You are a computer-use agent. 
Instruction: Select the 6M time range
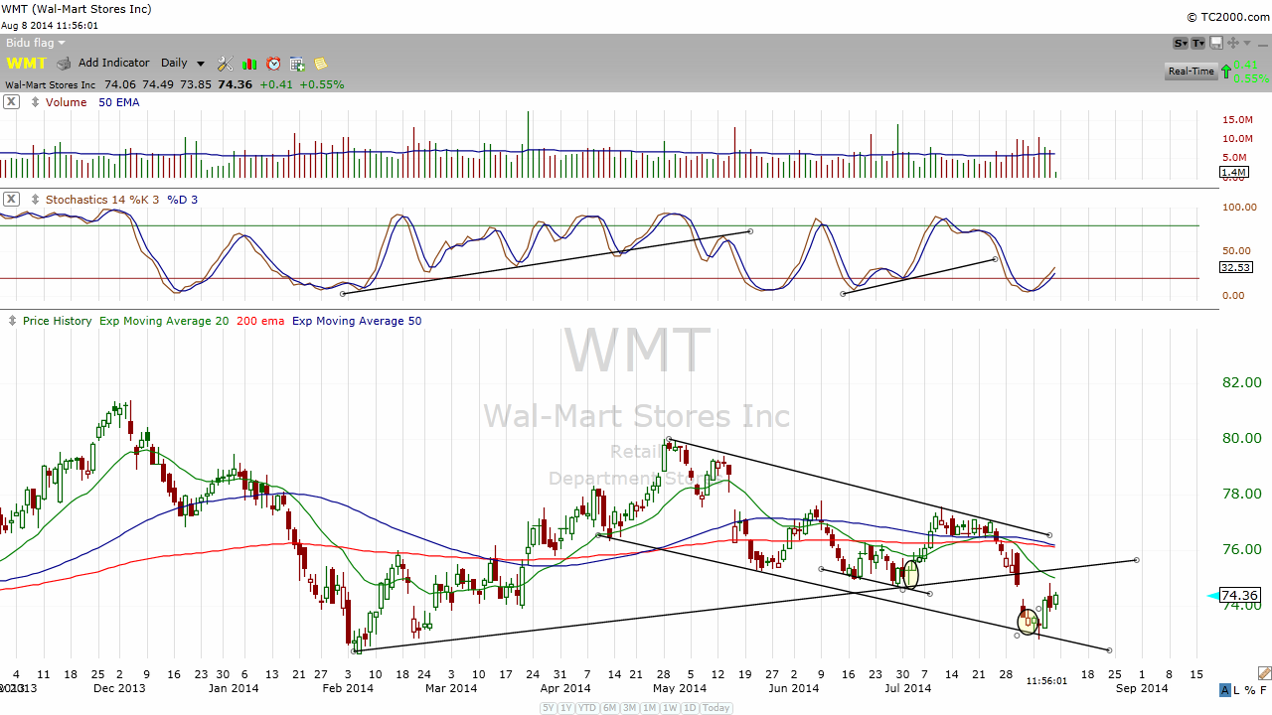608,708
